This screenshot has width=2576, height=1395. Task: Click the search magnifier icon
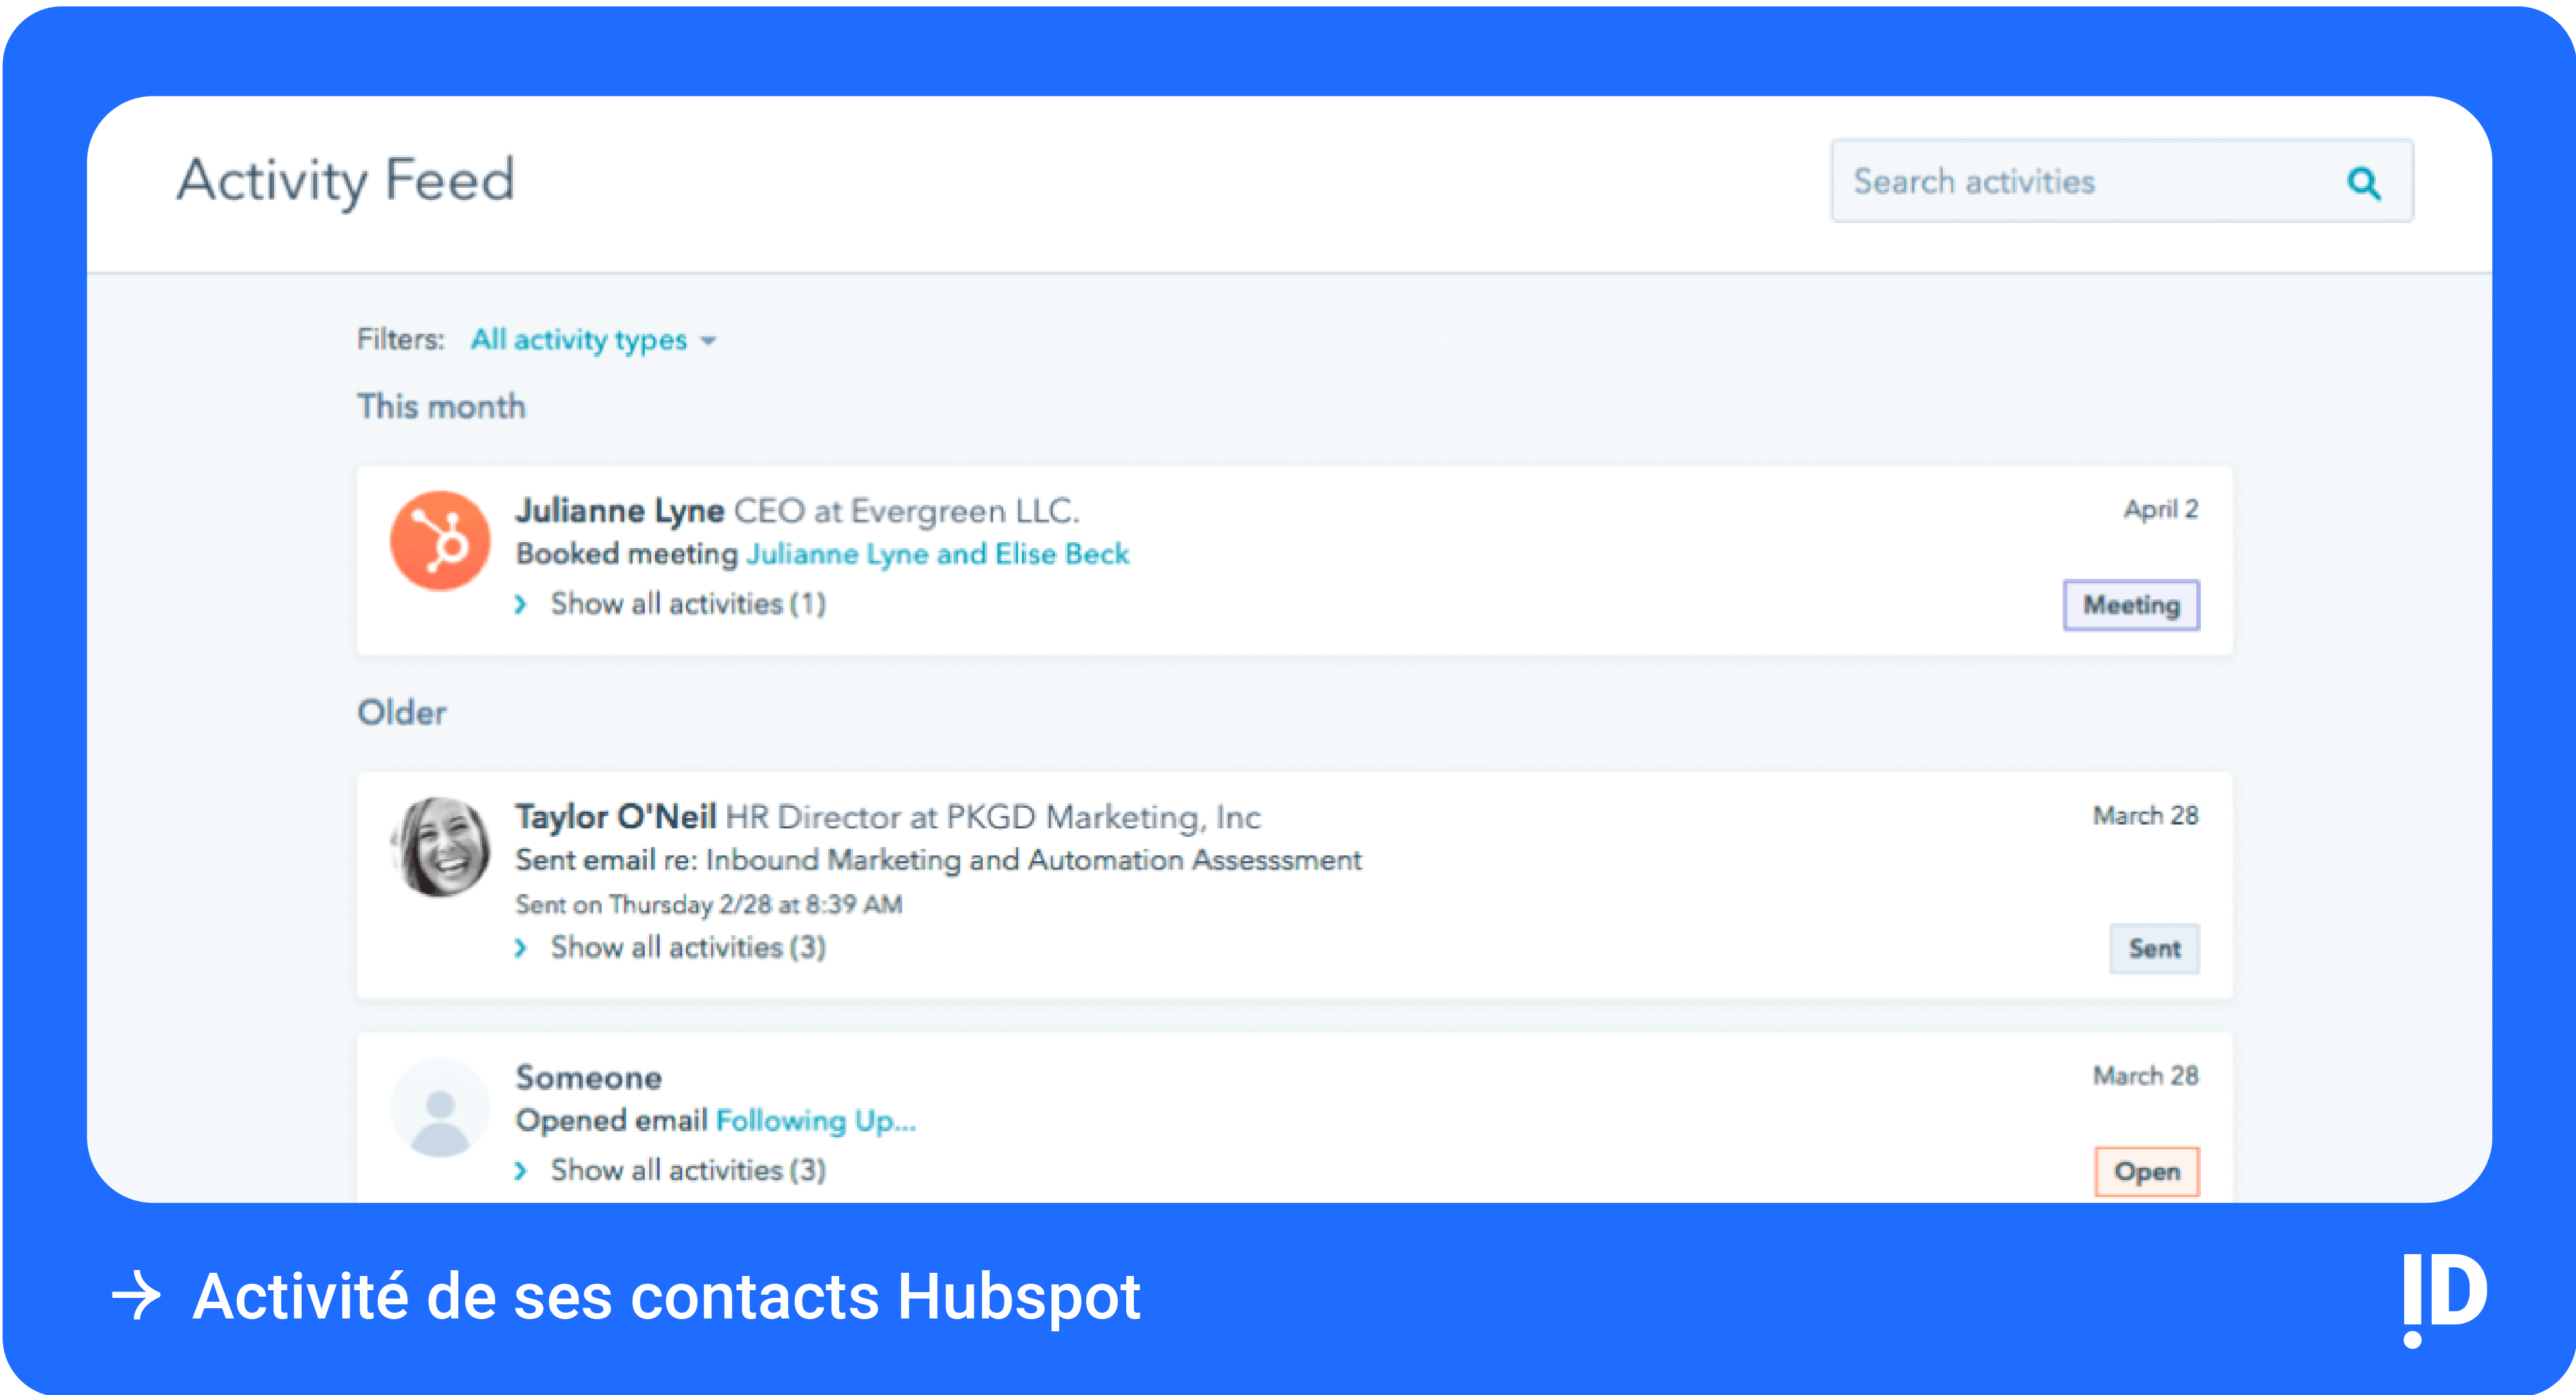pyautogui.click(x=2363, y=183)
